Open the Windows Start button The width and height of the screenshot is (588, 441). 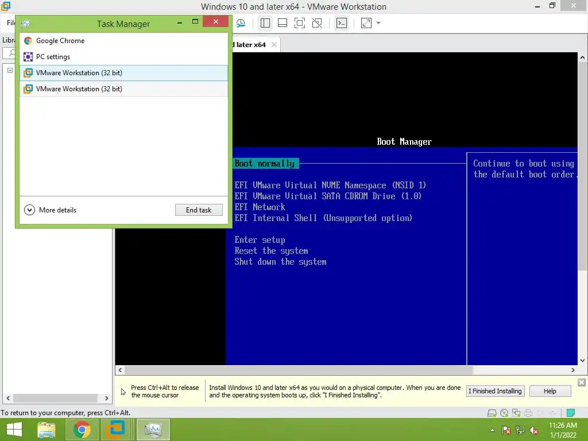point(14,430)
